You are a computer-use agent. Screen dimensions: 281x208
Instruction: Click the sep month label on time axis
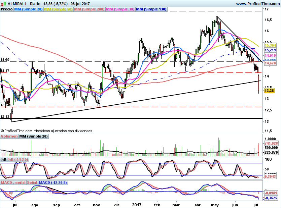[x=57, y=205]
